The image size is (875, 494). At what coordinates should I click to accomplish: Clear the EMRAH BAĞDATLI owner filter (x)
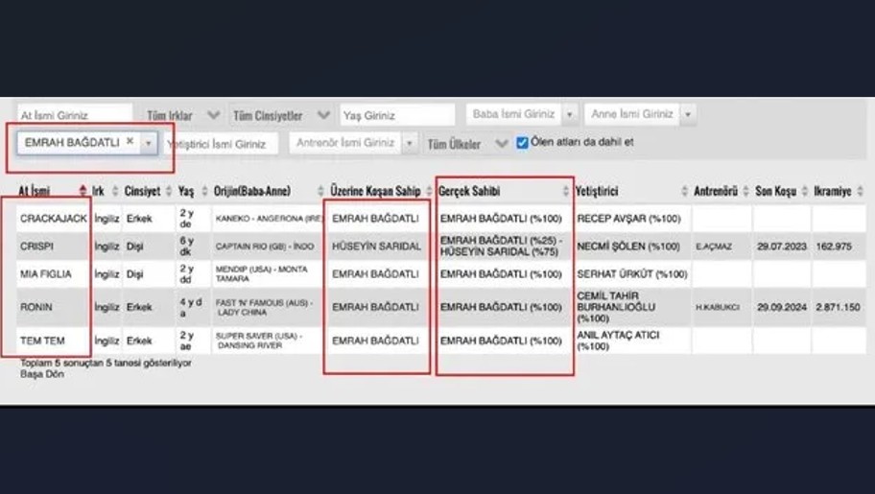click(x=130, y=141)
